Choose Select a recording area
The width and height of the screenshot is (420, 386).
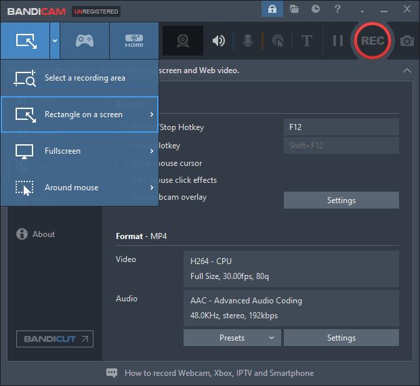coord(79,78)
